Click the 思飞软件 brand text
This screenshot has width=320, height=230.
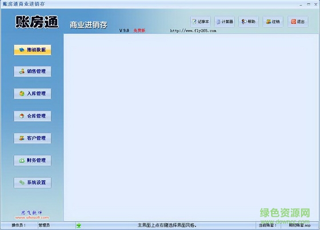tap(32, 213)
